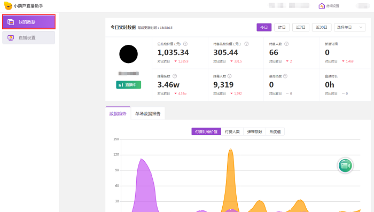Click the help icon beside 最高热度
This screenshot has height=212, width=374.
[285, 76]
